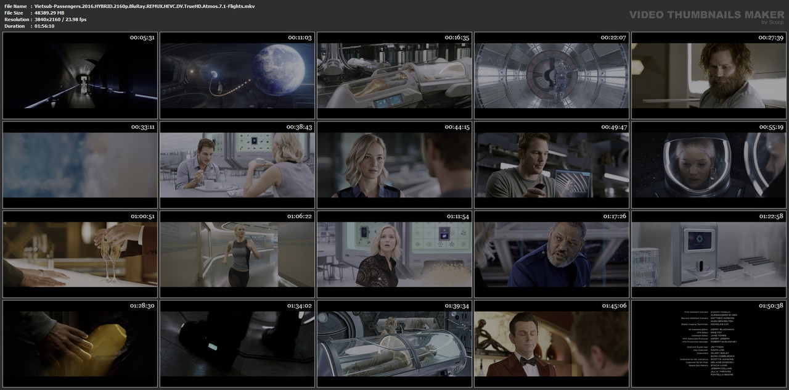Open the bartender in red jacket thumbnail at 01:45:06
This screenshot has width=789, height=390.
[552, 343]
